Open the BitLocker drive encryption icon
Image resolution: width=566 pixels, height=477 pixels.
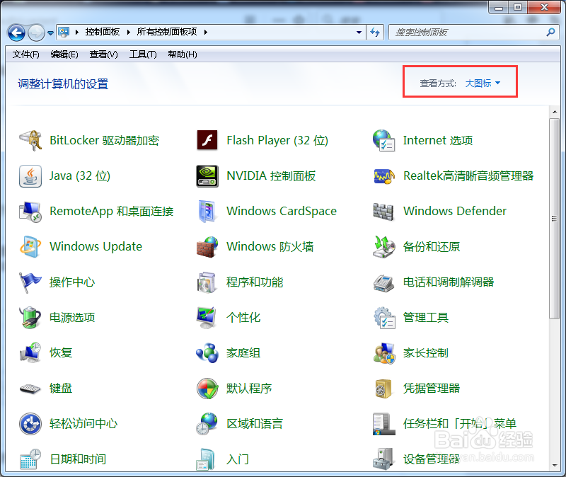(30, 140)
